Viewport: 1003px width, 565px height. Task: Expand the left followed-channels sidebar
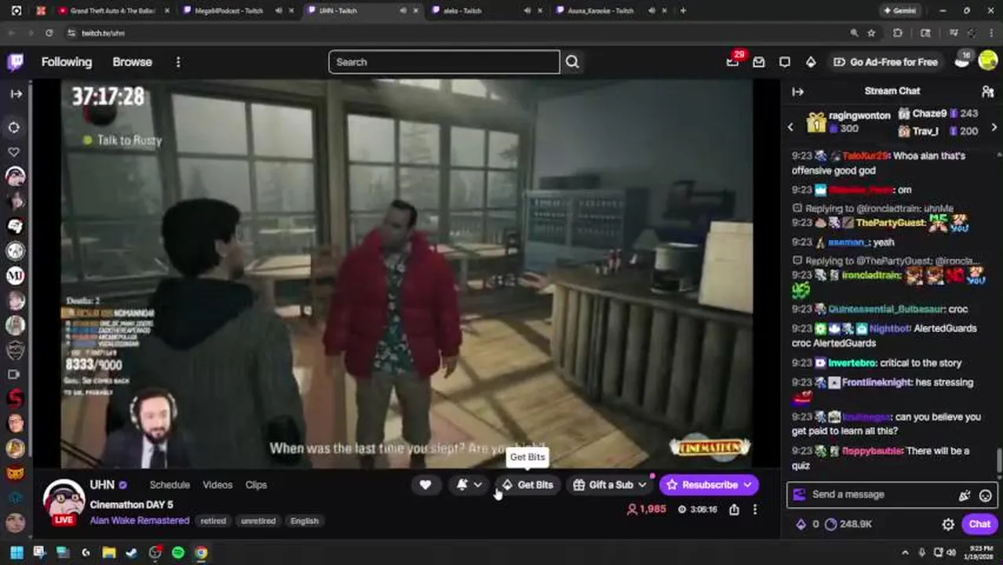click(x=16, y=93)
